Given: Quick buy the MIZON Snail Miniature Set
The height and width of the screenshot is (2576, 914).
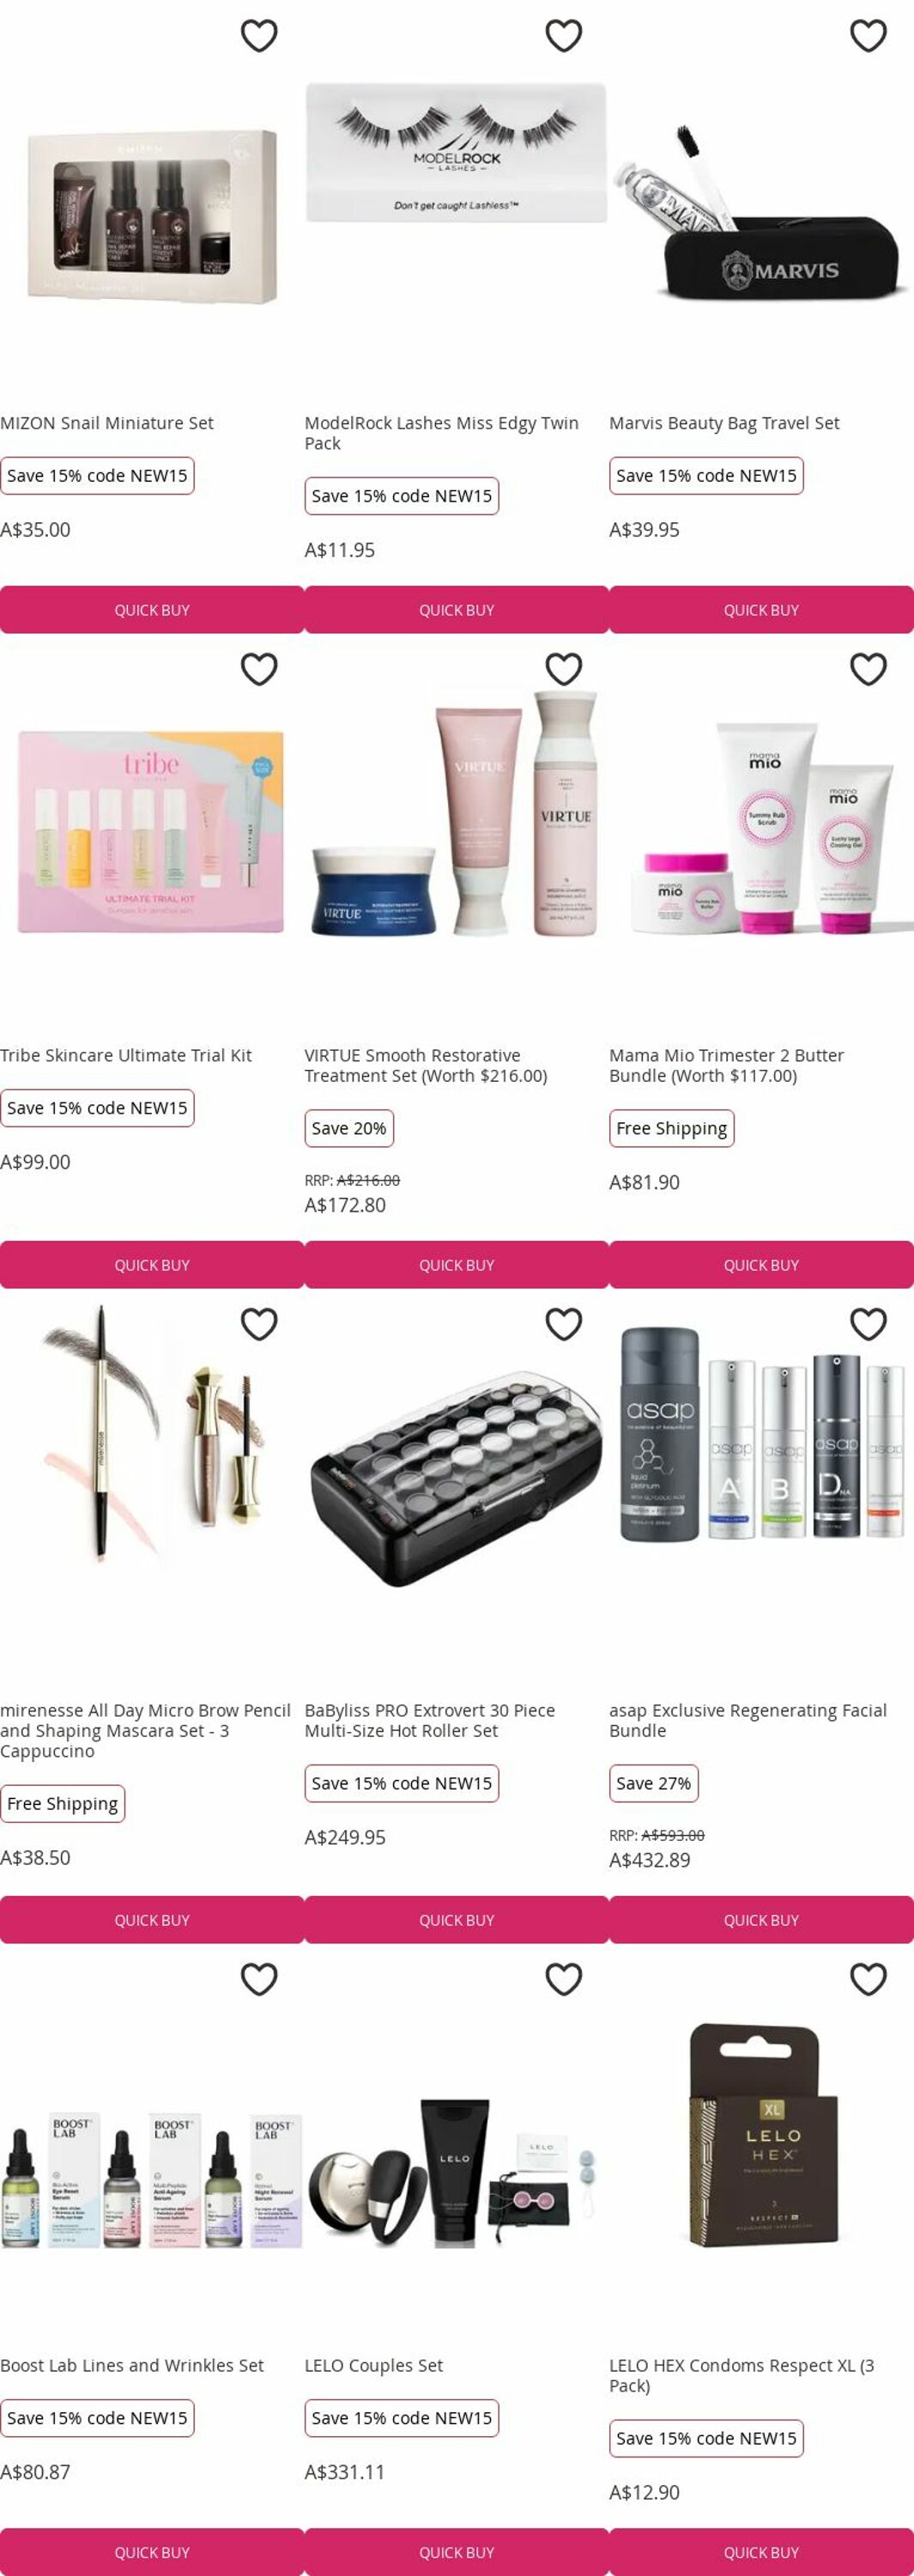Looking at the screenshot, I should click(152, 610).
